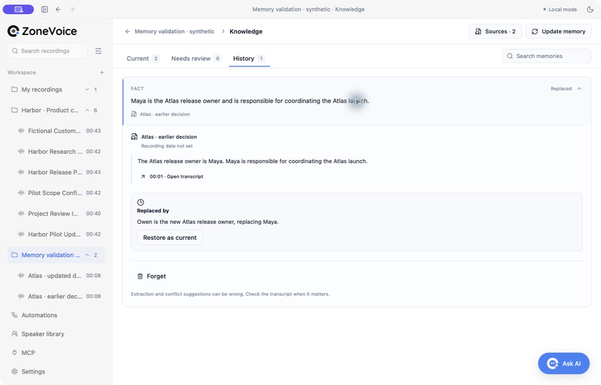
Task: Click source tag Atlas · earlier decision under fact
Action: [160, 114]
